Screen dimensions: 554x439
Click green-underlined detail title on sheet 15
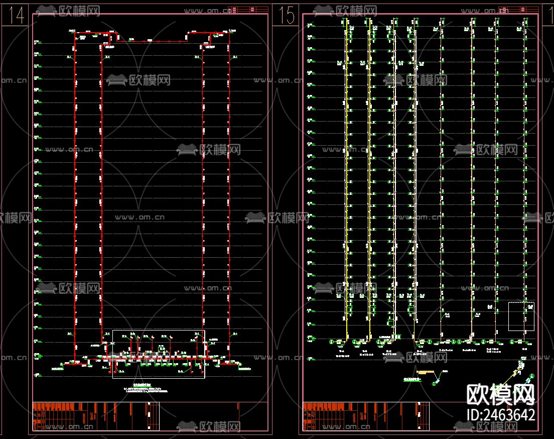pos(412,379)
